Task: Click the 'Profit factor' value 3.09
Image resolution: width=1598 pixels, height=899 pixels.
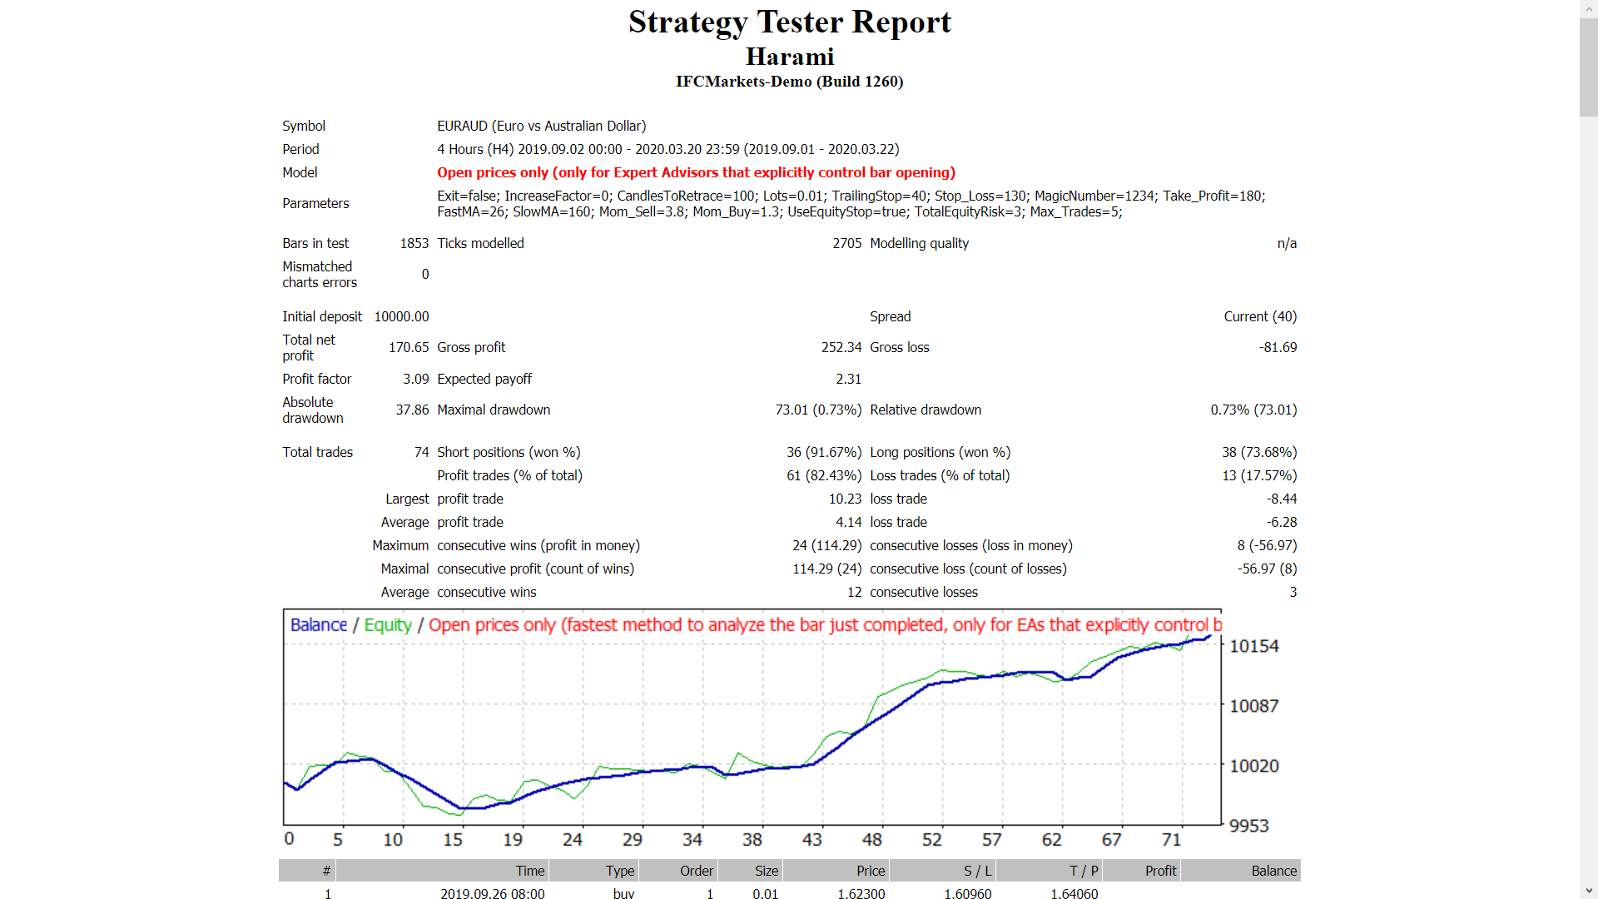Action: pyautogui.click(x=416, y=379)
